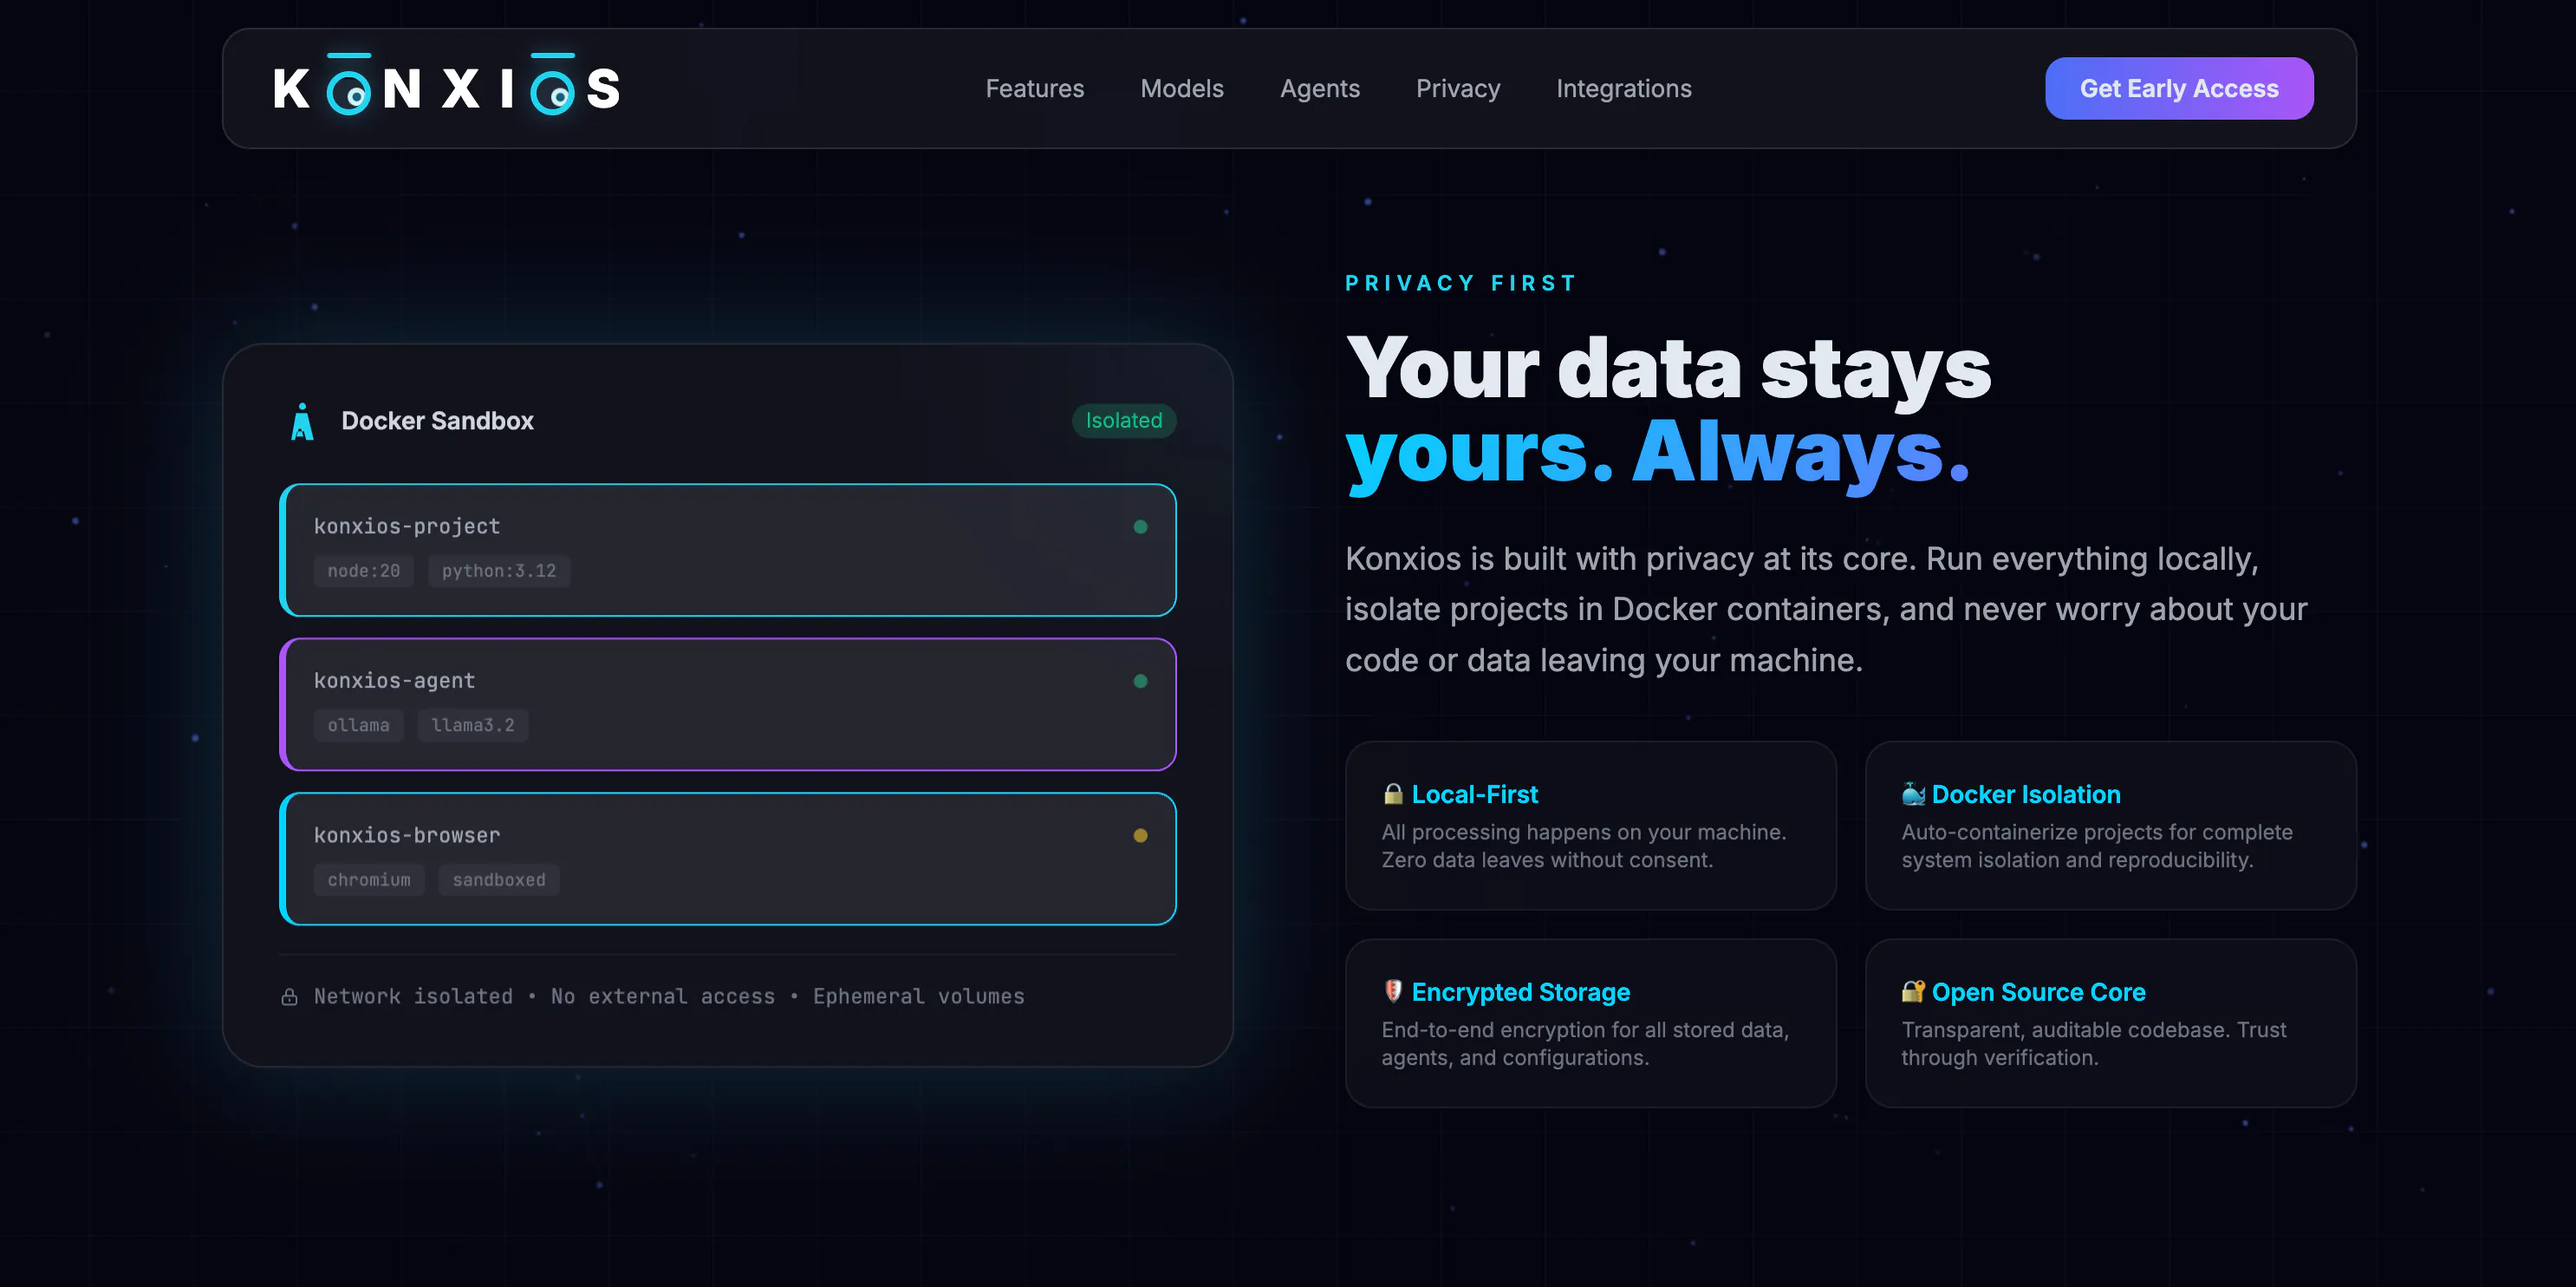
Task: Navigate to Privacy in the header
Action: point(1457,88)
